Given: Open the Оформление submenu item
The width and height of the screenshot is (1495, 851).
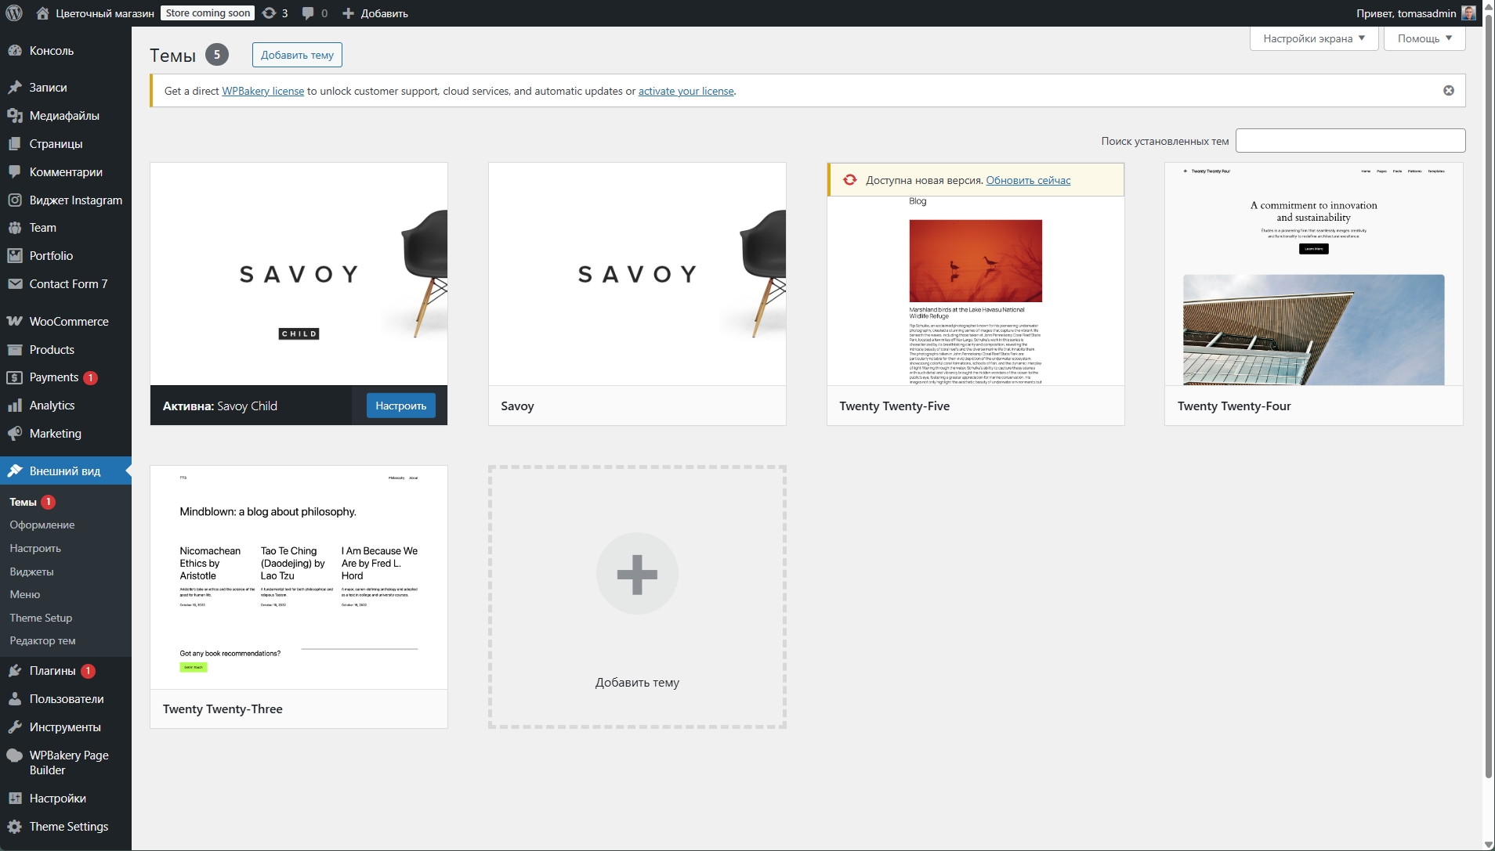Looking at the screenshot, I should [42, 525].
